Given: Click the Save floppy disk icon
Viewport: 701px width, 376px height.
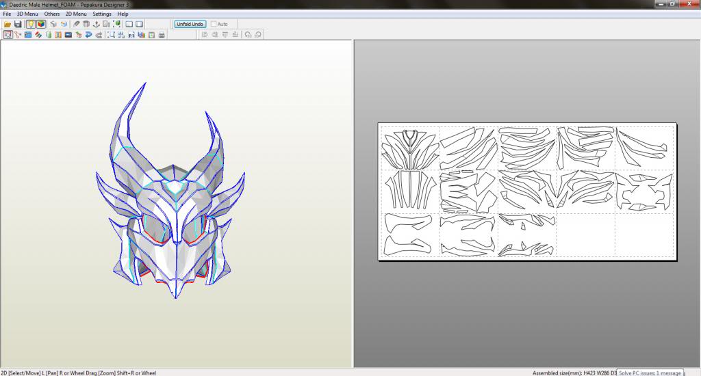Looking at the screenshot, I should pos(18,24).
